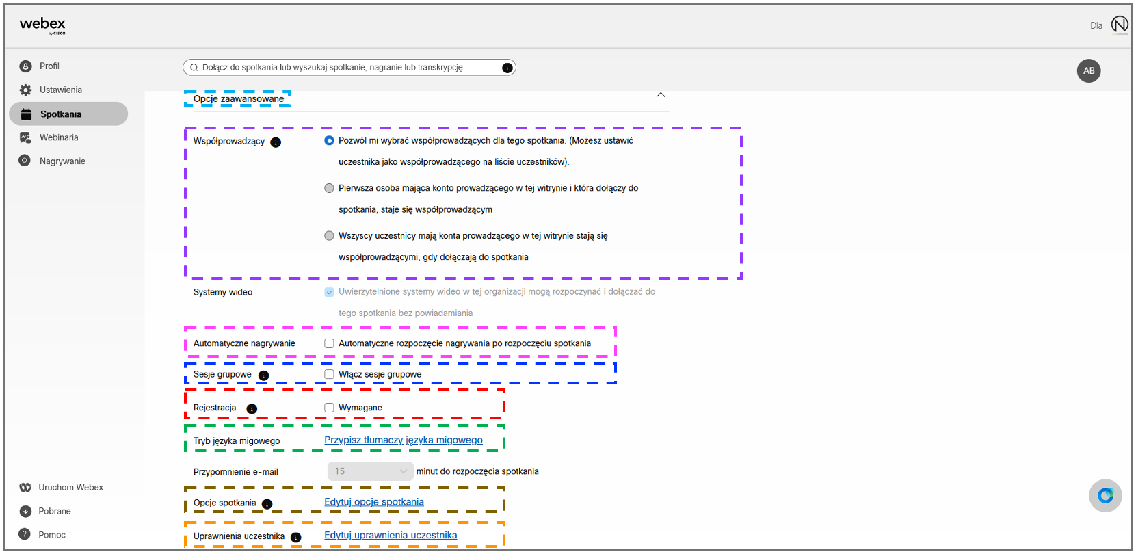
Task: Click 'Przypisz tłumaczy języka migowego' link
Action: 404,440
